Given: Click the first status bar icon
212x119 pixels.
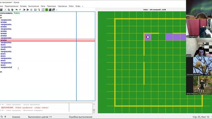Looking at the screenshot, I should click(x=2, y=117).
